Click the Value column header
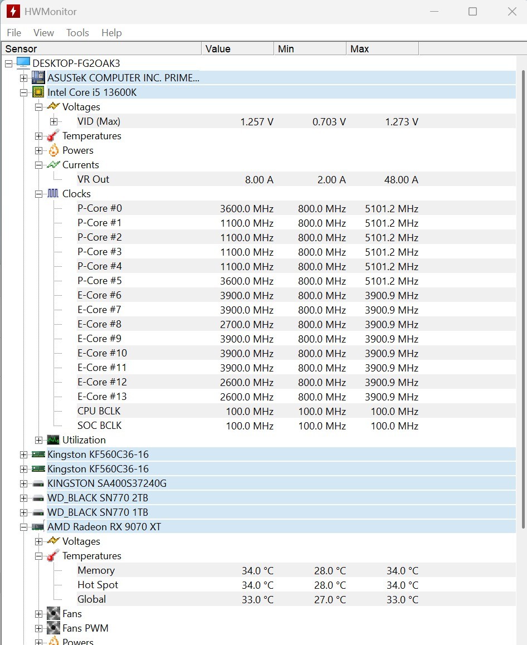The image size is (527, 645). pos(238,48)
